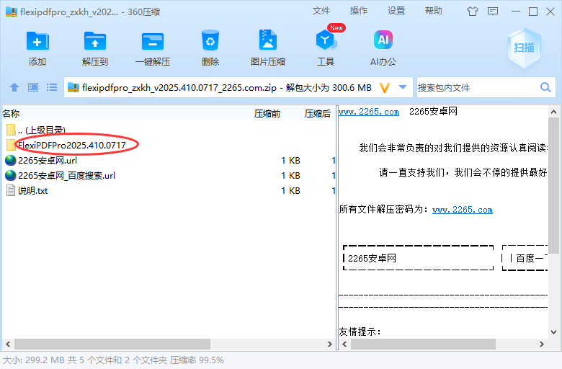Image resolution: width=562 pixels, height=369 pixels.
Task: Click the Add (添加) toolbar icon
Action: pos(37,42)
